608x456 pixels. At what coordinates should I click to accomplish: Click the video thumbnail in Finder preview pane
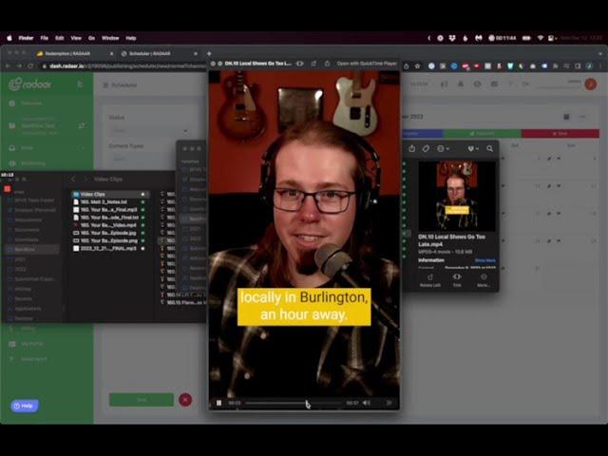tap(457, 196)
